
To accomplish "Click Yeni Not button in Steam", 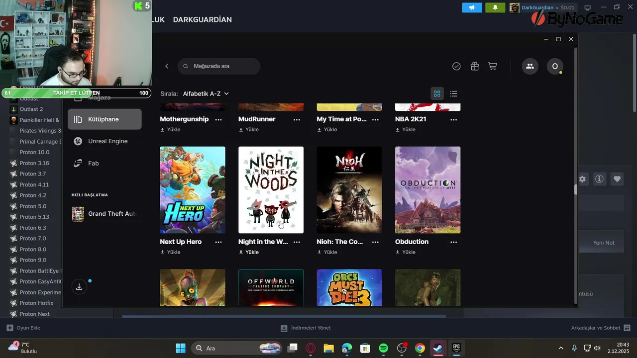I will coord(604,243).
